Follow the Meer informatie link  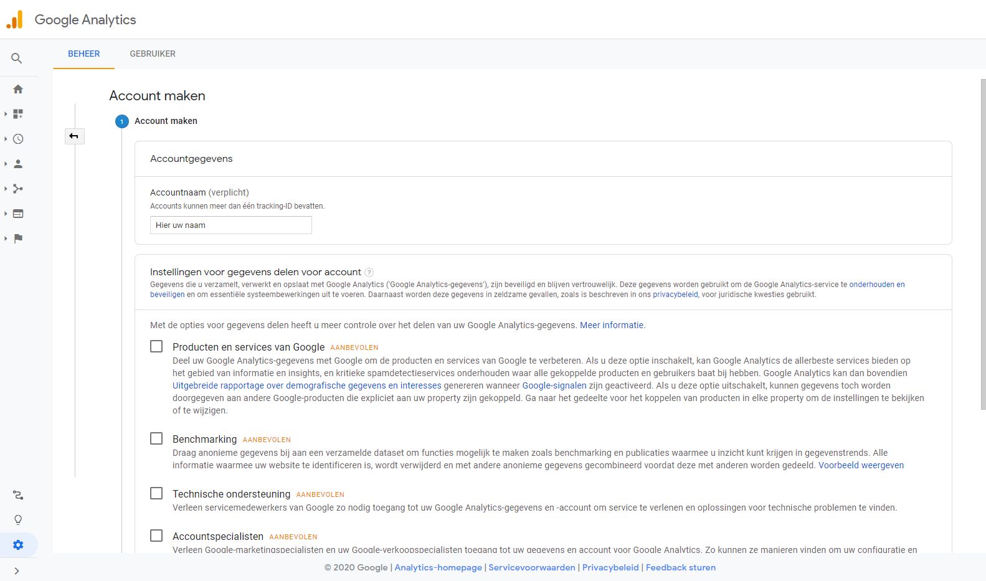coord(612,325)
